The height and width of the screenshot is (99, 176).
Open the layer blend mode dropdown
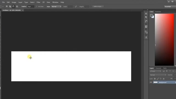point(158,75)
